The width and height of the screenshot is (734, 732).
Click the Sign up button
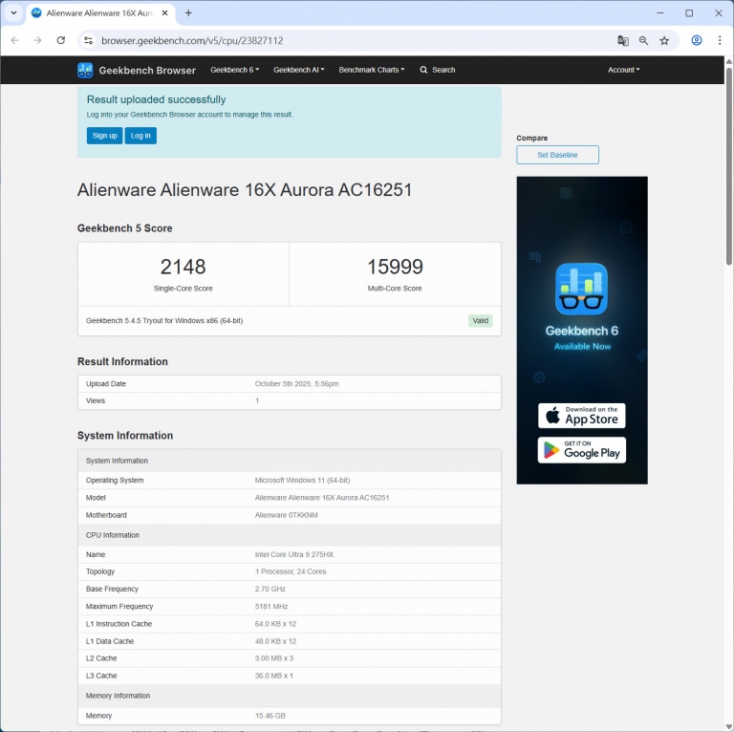(x=104, y=136)
